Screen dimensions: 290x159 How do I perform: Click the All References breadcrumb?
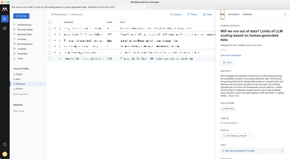point(59,14)
